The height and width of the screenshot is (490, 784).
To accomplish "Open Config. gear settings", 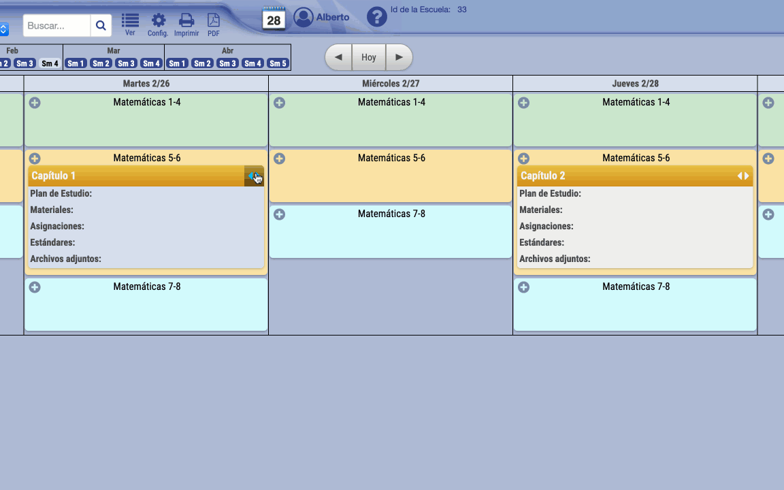I will pos(158,23).
